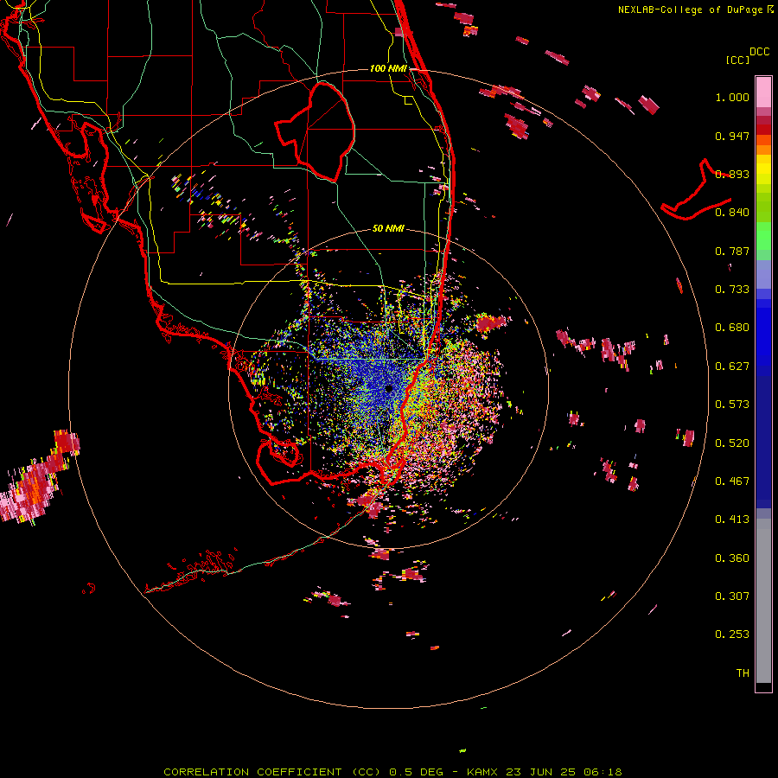Click the [CC] units label

click(737, 60)
